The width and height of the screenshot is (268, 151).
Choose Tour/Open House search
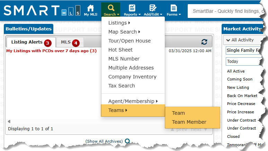129,41
